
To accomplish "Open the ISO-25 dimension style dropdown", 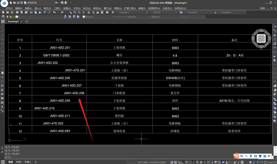I will pyautogui.click(x=164, y=12).
